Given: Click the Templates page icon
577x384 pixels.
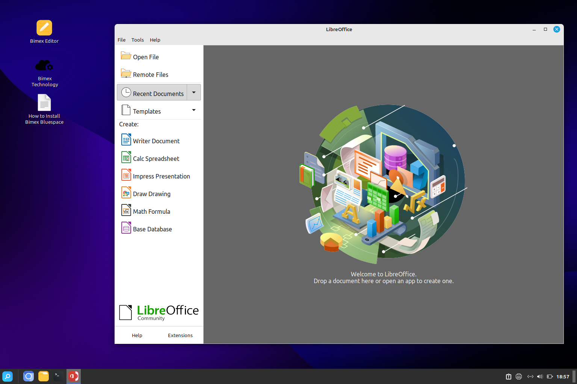Looking at the screenshot, I should pyautogui.click(x=126, y=110).
